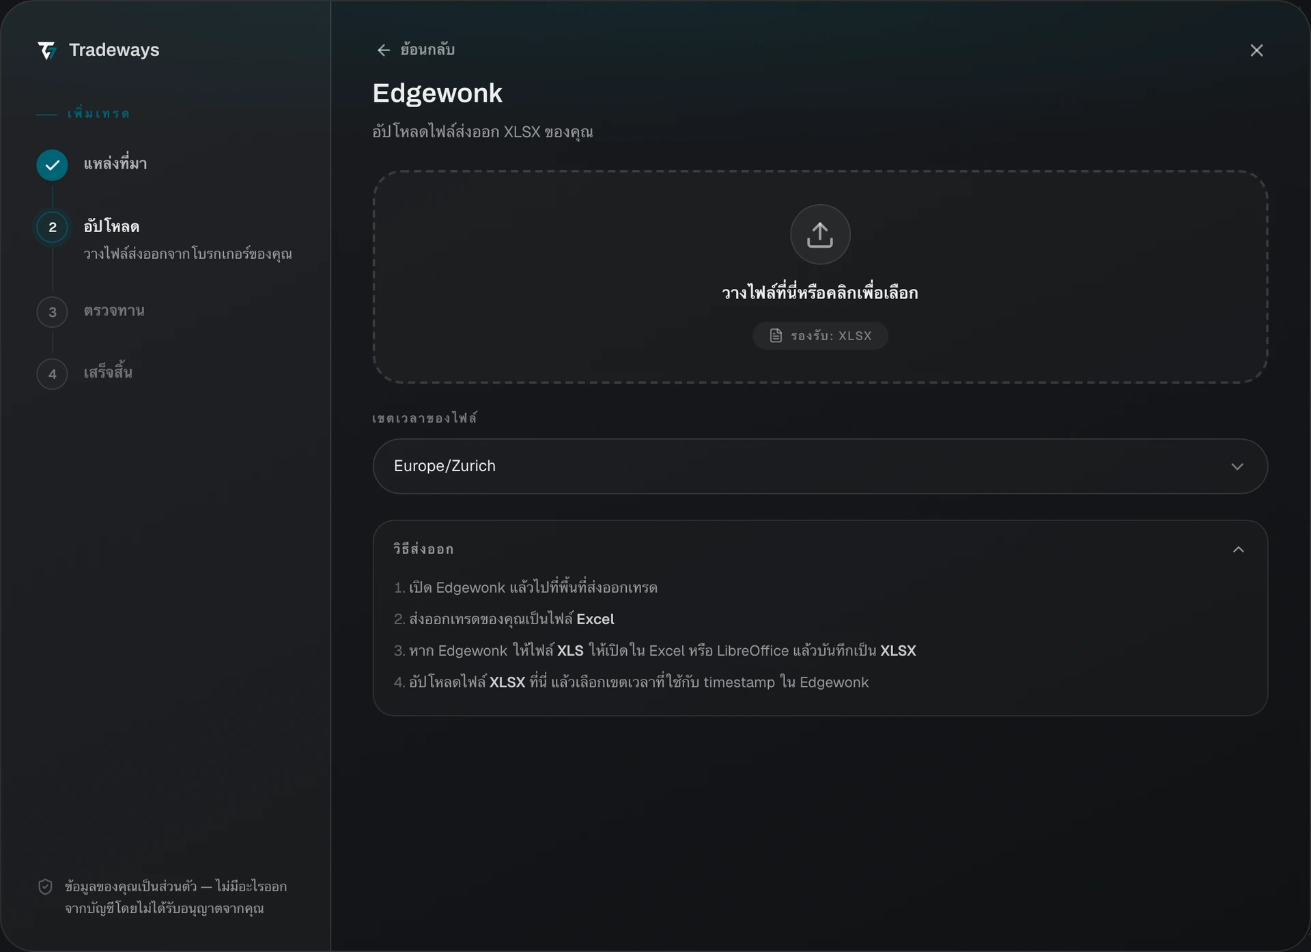Click the privacy shield icon
Image resolution: width=1311 pixels, height=952 pixels.
(45, 887)
